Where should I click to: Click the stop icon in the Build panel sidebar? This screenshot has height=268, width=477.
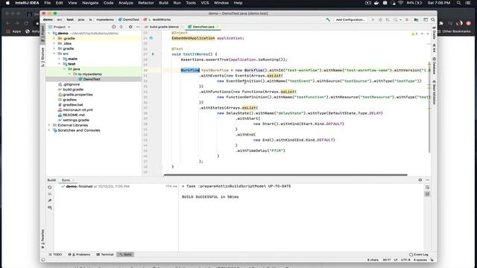[x=50, y=194]
